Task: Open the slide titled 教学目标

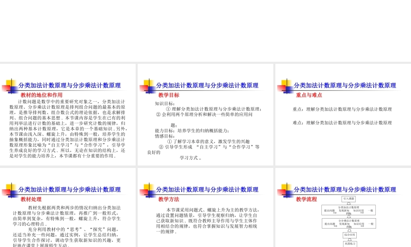Action: click(x=205, y=115)
